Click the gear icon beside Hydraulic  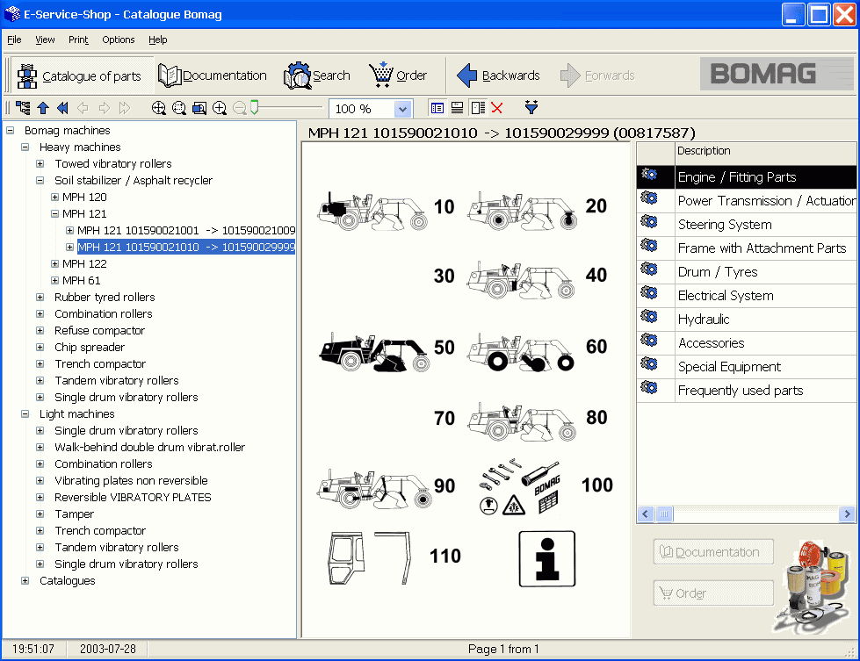[649, 316]
